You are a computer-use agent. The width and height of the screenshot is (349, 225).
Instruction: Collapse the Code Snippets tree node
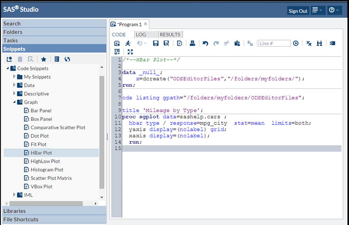8,68
